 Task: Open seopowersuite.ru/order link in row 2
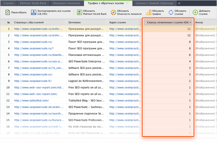pyautogui.click(x=39, y=35)
